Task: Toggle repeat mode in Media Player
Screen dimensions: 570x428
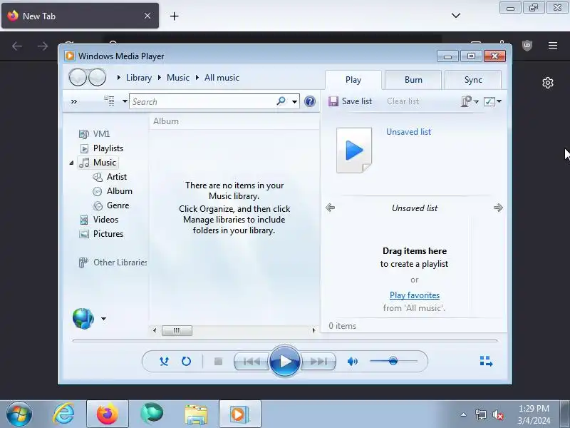Action: coord(186,362)
